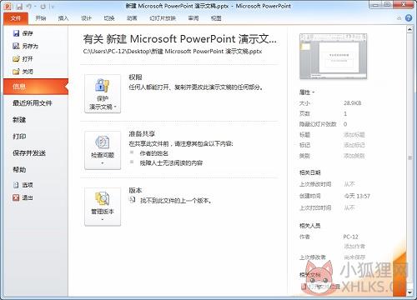Image resolution: width=417 pixels, height=300 pixels.
Task: Open the View (视图) tab
Action: tap(216, 18)
